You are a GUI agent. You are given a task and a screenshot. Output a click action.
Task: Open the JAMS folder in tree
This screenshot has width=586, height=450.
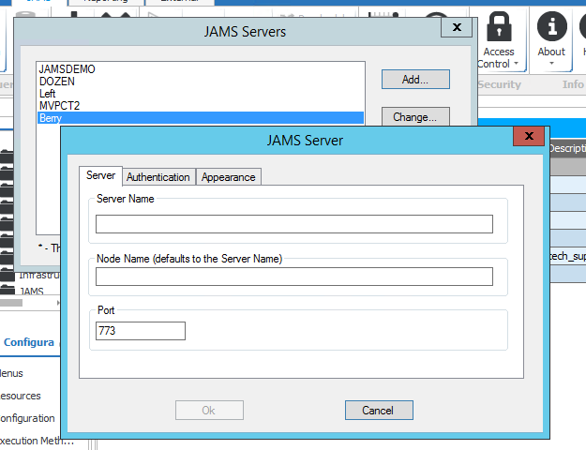[31, 292]
